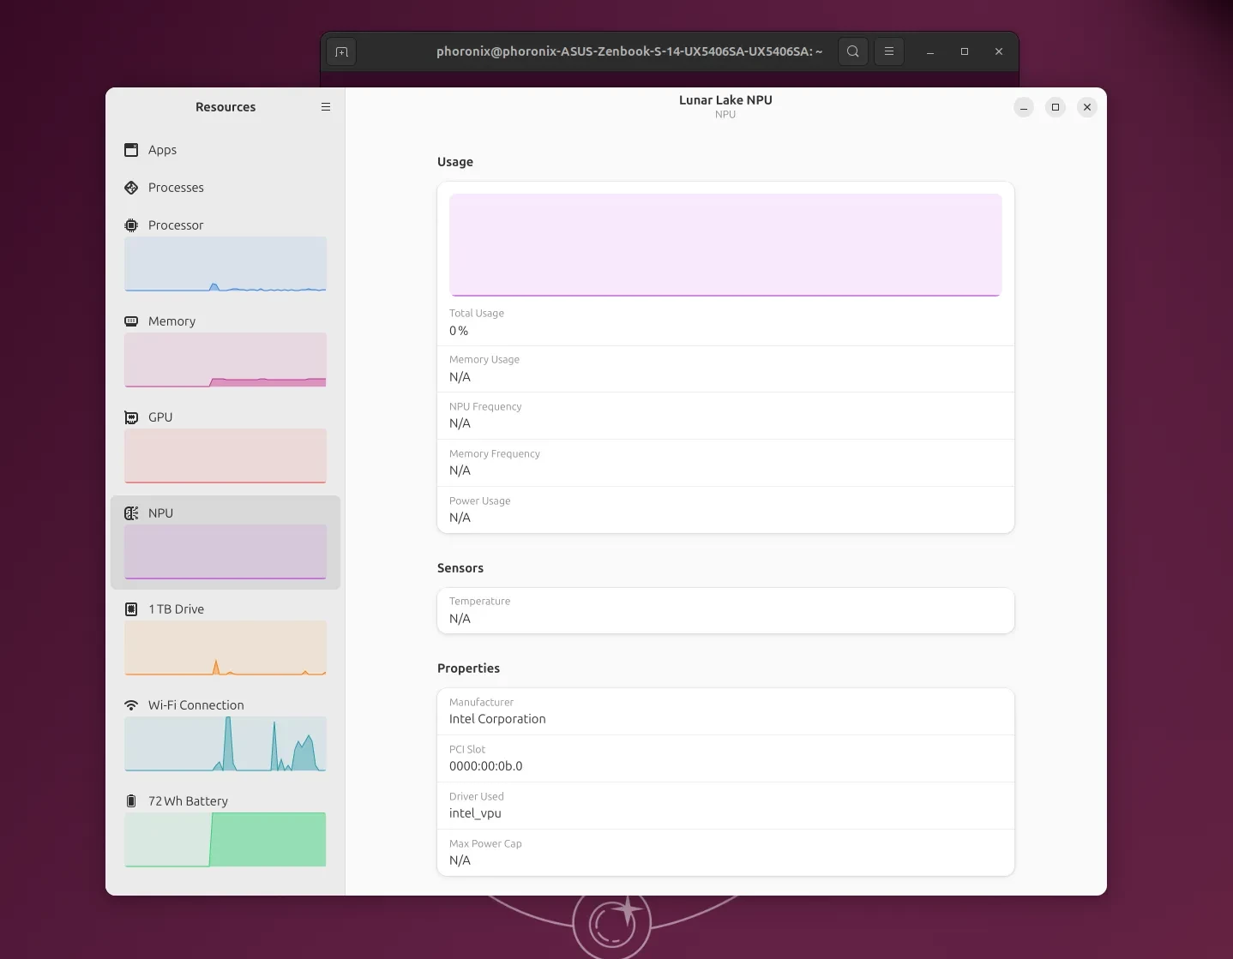Open the terminal window hamburger menu
This screenshot has width=1233, height=959.
coord(889,51)
